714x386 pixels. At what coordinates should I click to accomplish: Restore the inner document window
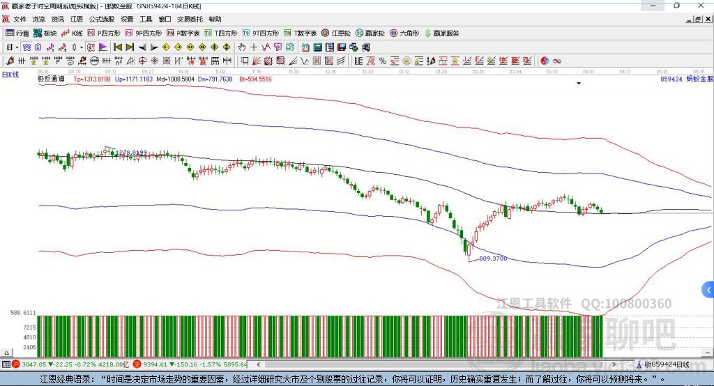pyautogui.click(x=698, y=19)
